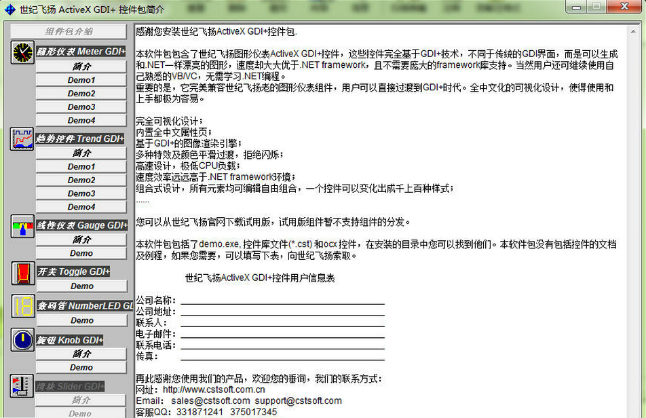Open 简介 under Meter GDI+
The height and width of the screenshot is (418, 646).
coord(81,66)
